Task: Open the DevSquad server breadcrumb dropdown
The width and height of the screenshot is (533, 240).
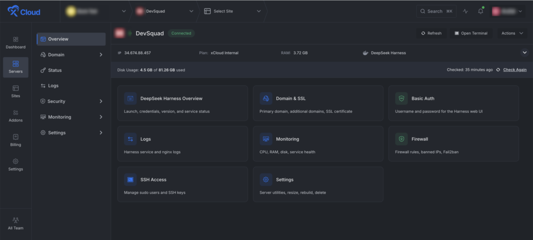Action: coord(191,11)
